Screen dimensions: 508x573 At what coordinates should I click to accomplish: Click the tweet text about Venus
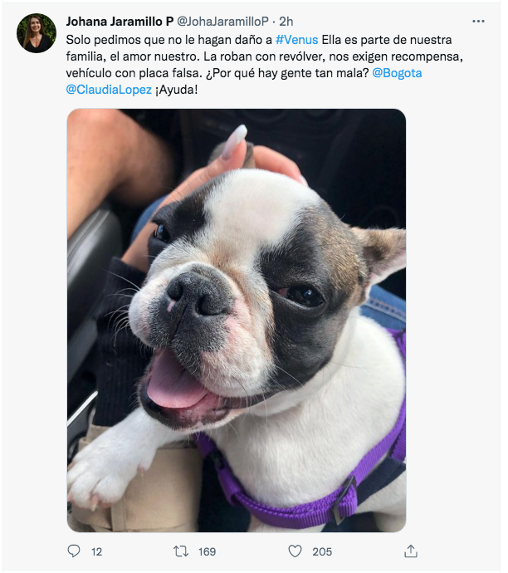coord(265,64)
